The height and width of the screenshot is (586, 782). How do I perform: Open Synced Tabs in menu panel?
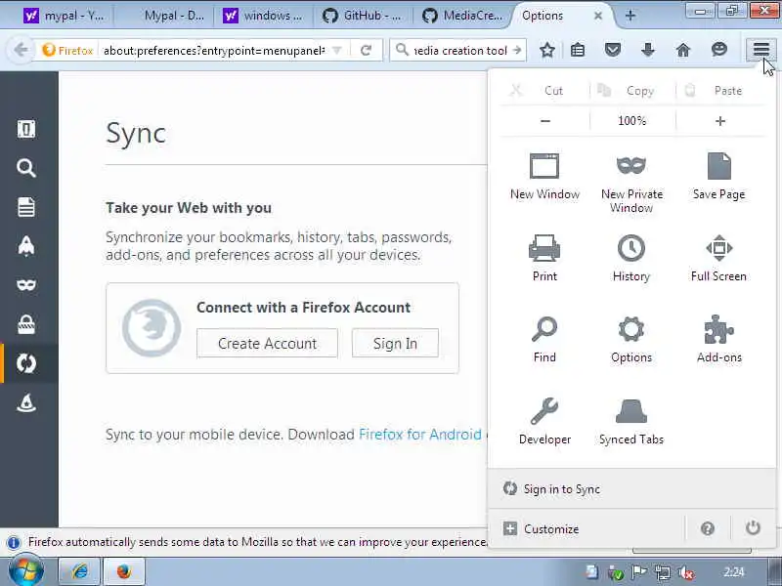click(631, 422)
